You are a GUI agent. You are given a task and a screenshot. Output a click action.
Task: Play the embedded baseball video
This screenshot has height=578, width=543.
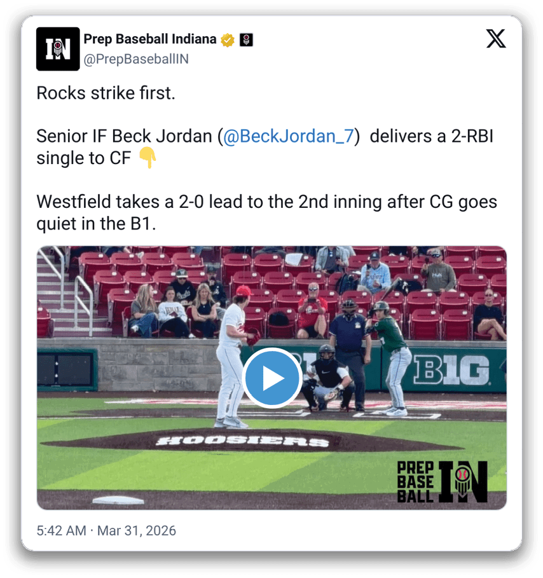[x=272, y=378]
